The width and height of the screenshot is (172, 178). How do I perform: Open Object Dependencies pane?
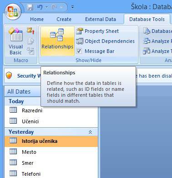(x=105, y=41)
